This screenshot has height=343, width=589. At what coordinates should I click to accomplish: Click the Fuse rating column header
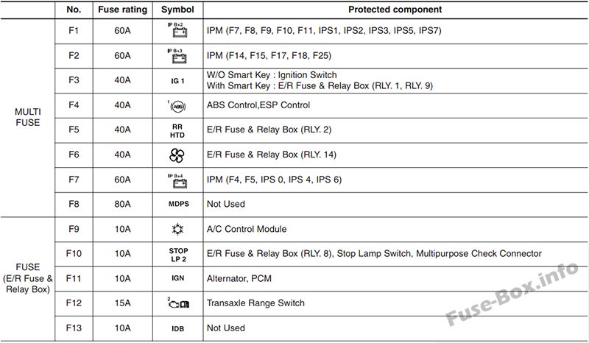[x=122, y=10]
